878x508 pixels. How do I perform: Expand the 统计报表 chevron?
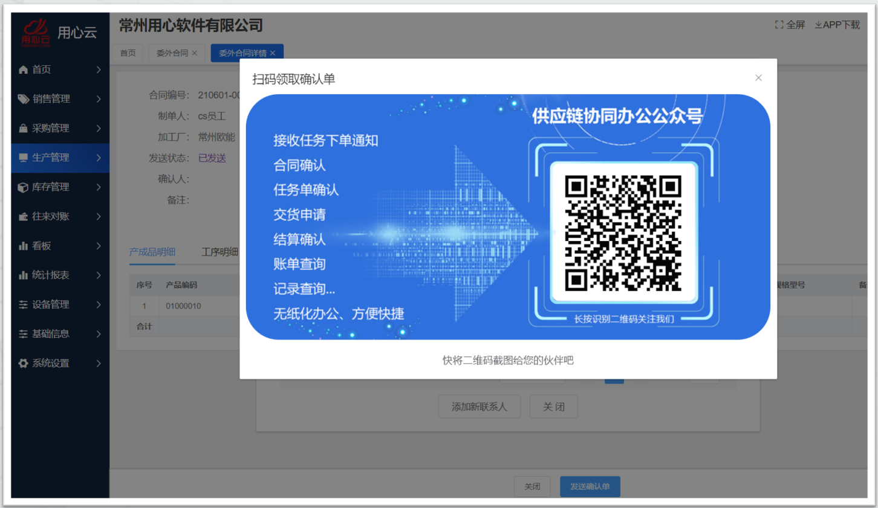(99, 275)
